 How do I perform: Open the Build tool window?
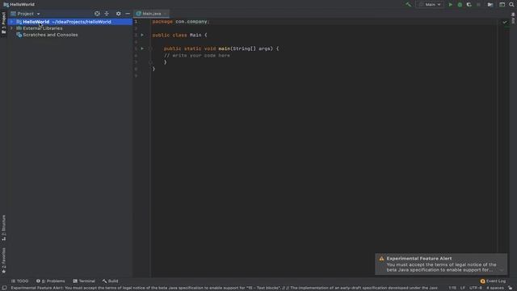click(110, 281)
